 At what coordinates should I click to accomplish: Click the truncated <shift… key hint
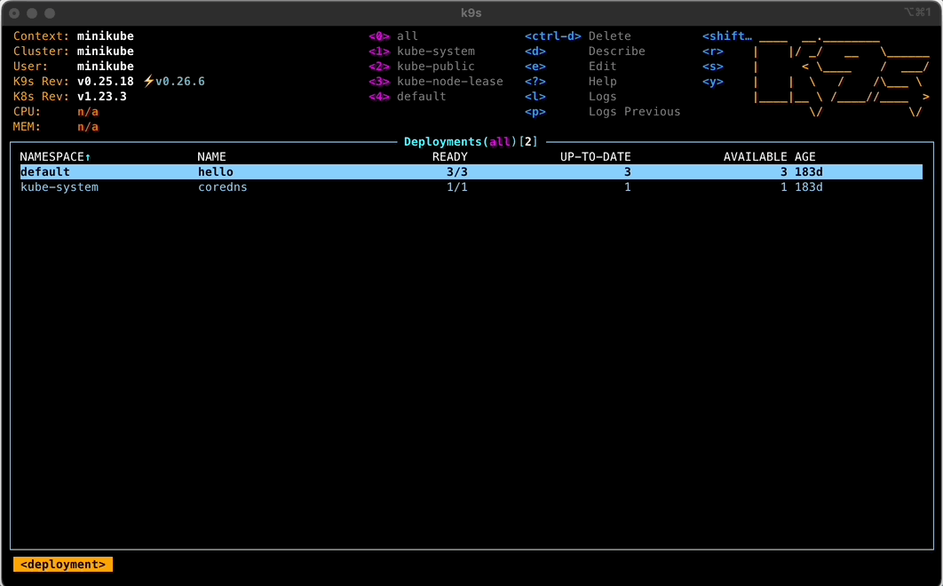[727, 36]
